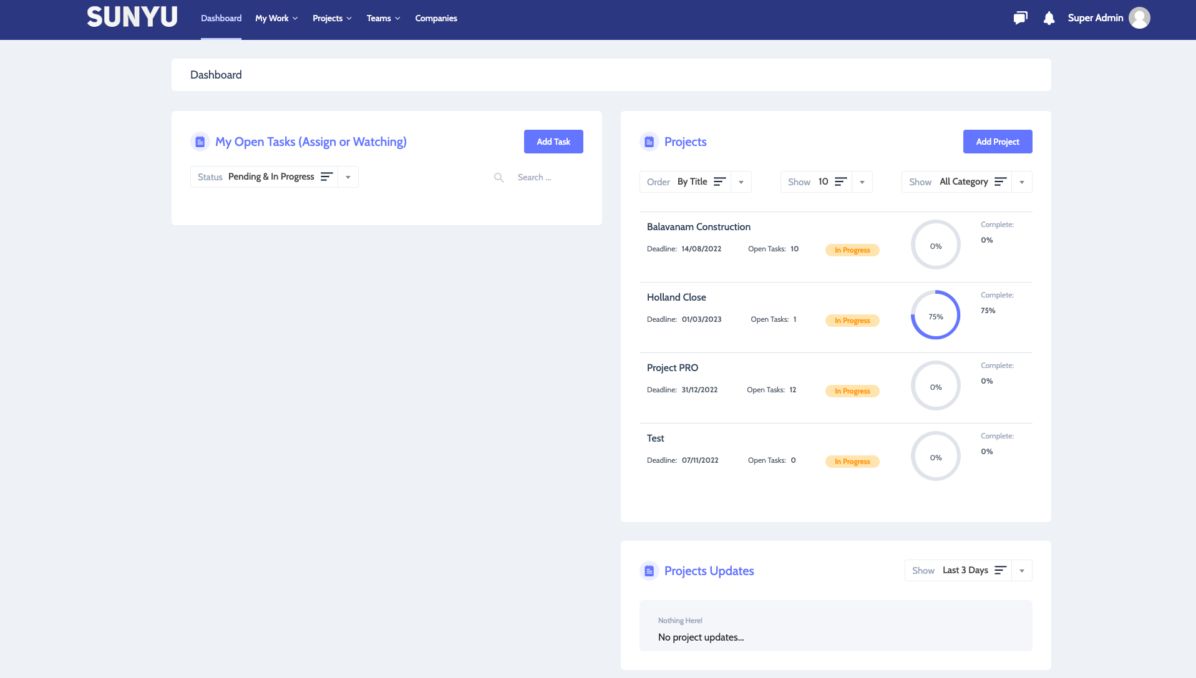The image size is (1196, 678).
Task: Click the sort icon beside Pending & In Progress
Action: pyautogui.click(x=327, y=177)
